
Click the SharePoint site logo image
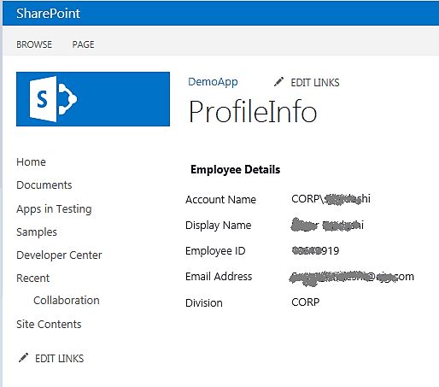93,99
